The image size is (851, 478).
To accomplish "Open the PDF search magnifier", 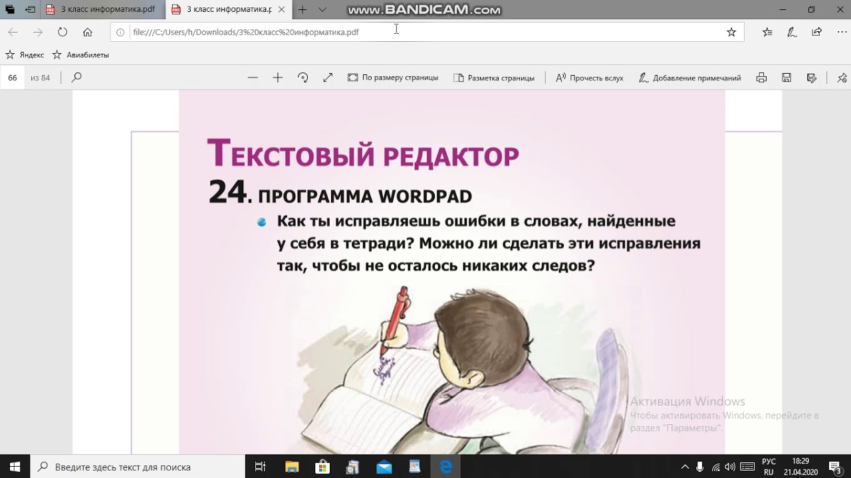I will point(76,78).
